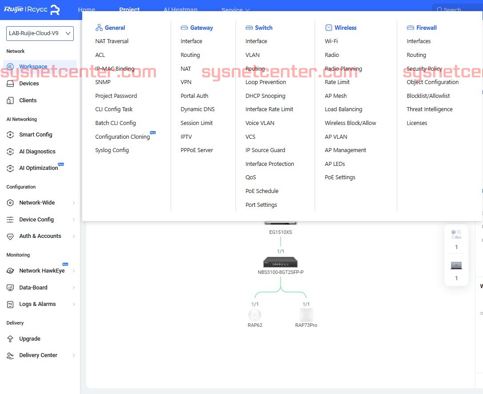Click the ALL devices filter in side panel

coord(456,234)
